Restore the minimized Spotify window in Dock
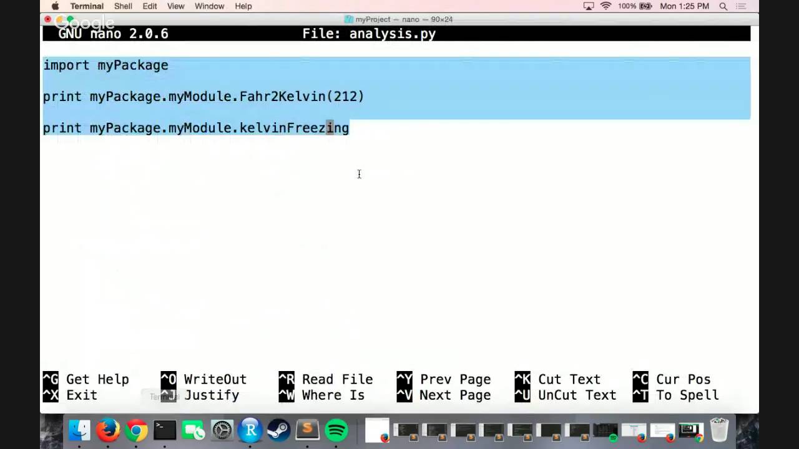This screenshot has width=799, height=449. [605, 430]
